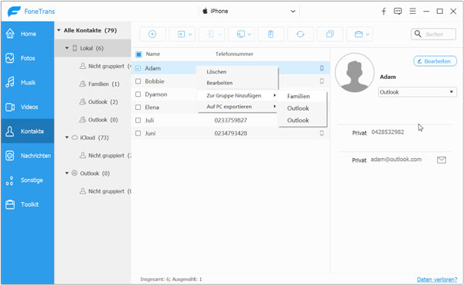The height and width of the screenshot is (285, 464).
Task: Collapse the Outlook (0) account node
Action: pos(67,173)
